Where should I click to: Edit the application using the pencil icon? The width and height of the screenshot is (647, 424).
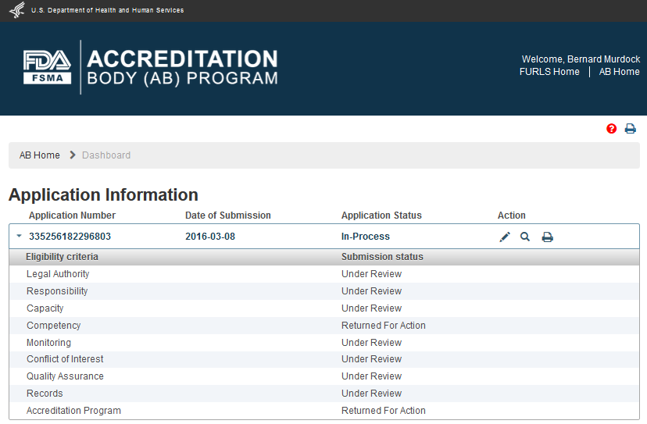[x=505, y=237]
